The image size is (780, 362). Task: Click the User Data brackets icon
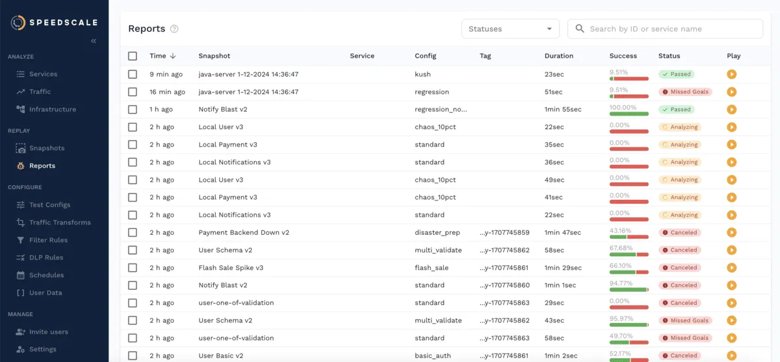click(x=21, y=293)
